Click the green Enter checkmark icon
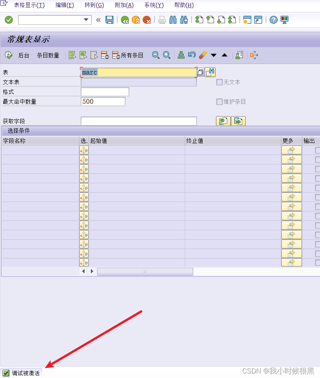320x378 pixels. pyautogui.click(x=9, y=20)
